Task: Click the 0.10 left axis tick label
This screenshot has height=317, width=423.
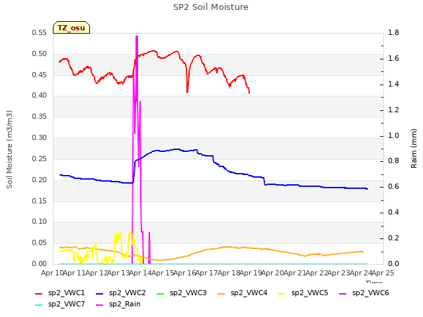Action: tap(40, 222)
